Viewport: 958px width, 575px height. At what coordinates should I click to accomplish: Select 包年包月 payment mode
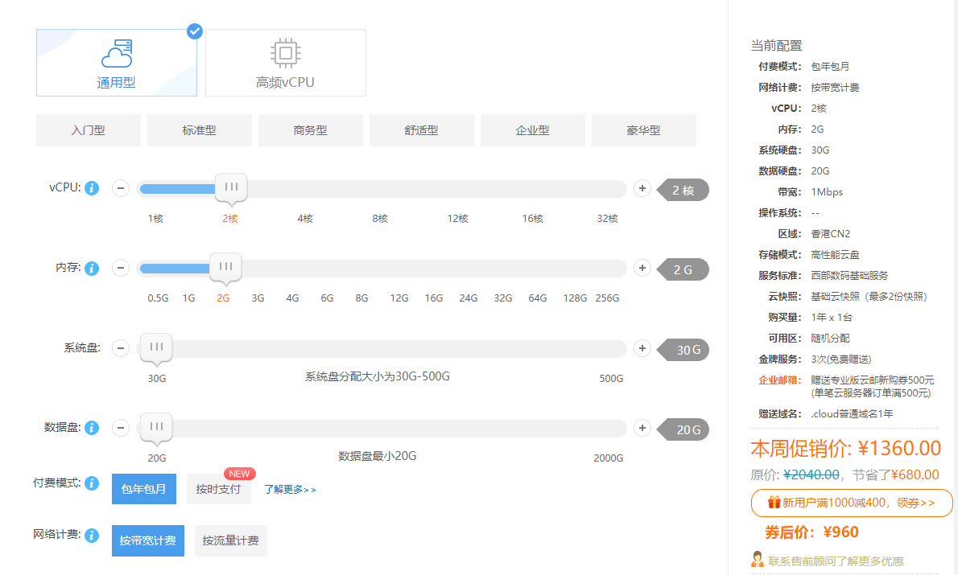(143, 489)
